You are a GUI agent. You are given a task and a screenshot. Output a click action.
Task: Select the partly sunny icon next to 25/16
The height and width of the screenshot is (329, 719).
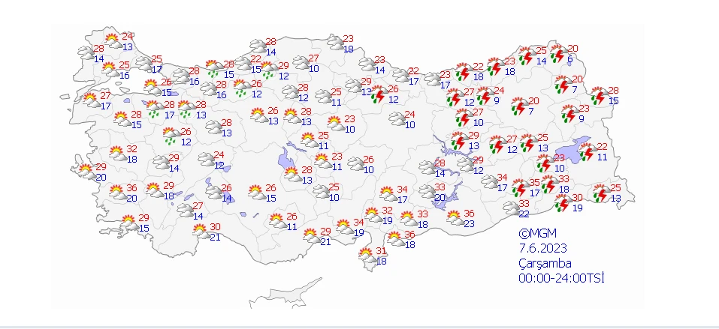[x=110, y=70]
